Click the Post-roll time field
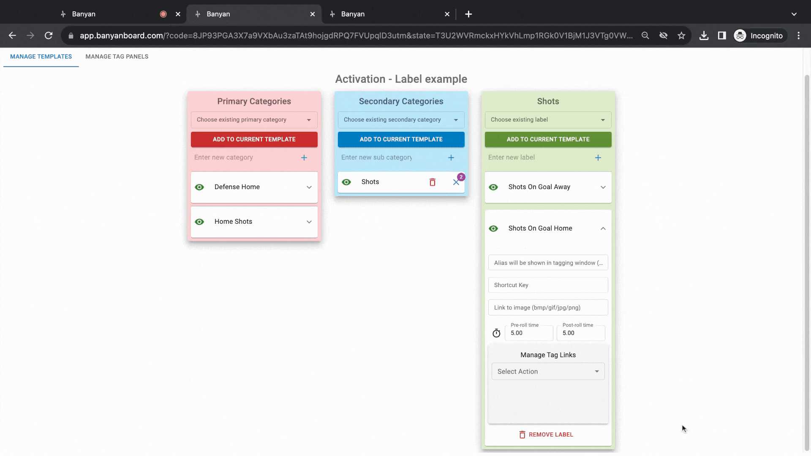The width and height of the screenshot is (811, 456). coord(581,333)
